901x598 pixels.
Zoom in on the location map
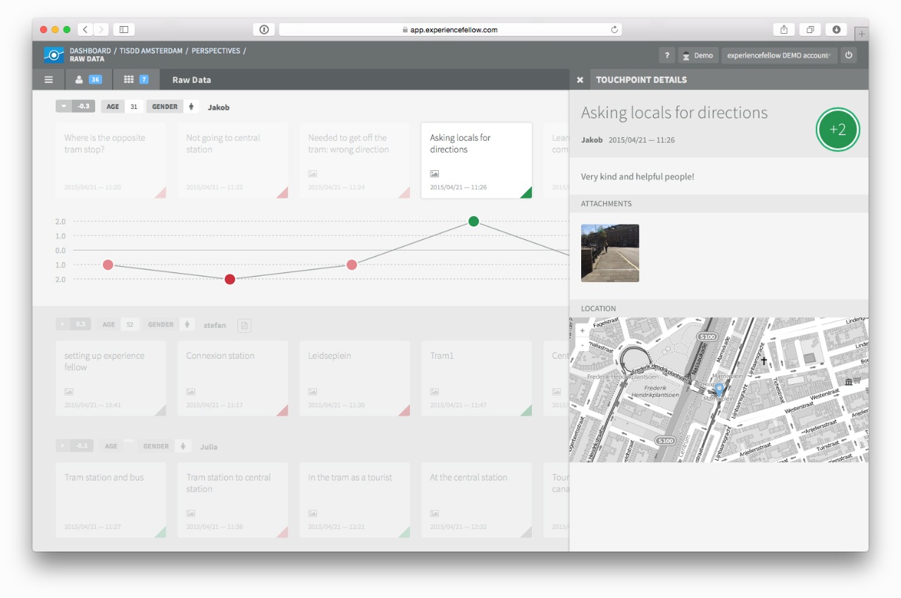pos(582,330)
